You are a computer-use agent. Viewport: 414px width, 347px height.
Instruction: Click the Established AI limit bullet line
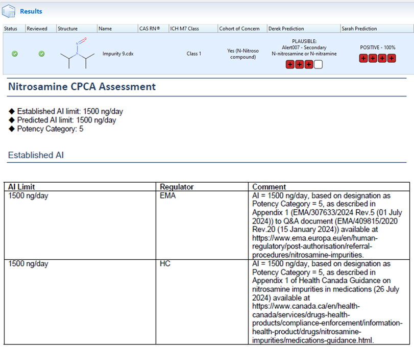(x=70, y=111)
